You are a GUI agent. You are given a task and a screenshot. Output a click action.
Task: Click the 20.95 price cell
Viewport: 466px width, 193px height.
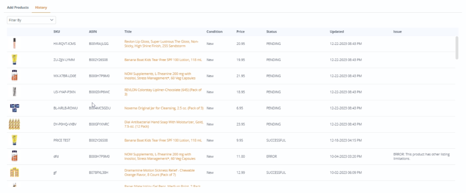pyautogui.click(x=241, y=44)
